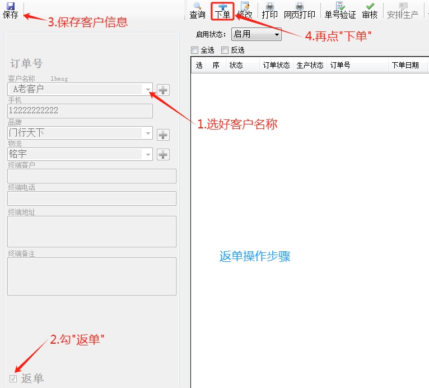Toggle the 反选 (Invert selection) checkbox
429x388 pixels.
tap(225, 50)
